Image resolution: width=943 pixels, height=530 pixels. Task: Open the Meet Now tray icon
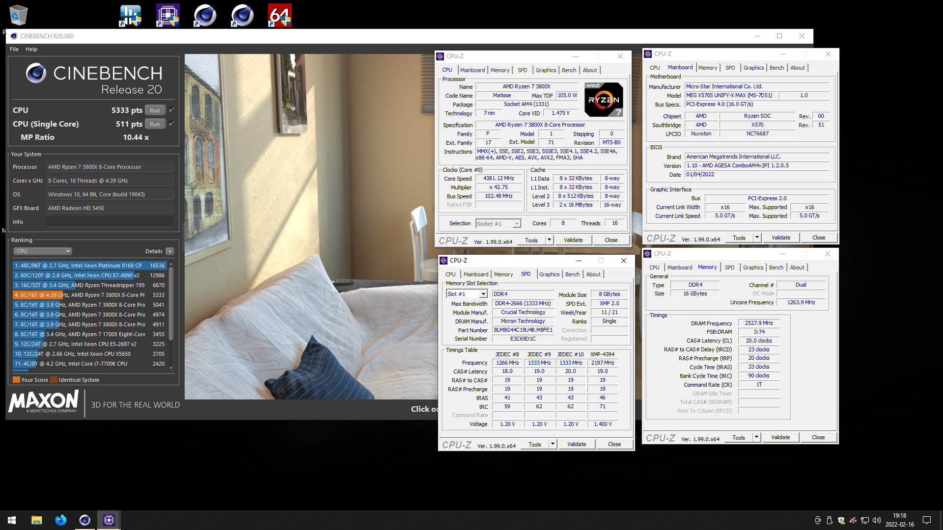click(818, 520)
